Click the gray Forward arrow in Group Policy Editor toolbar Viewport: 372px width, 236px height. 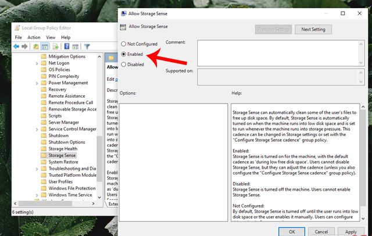[24, 47]
